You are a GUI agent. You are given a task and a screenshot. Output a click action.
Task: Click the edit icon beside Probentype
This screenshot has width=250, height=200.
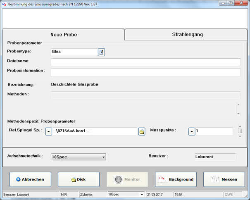click(x=101, y=52)
